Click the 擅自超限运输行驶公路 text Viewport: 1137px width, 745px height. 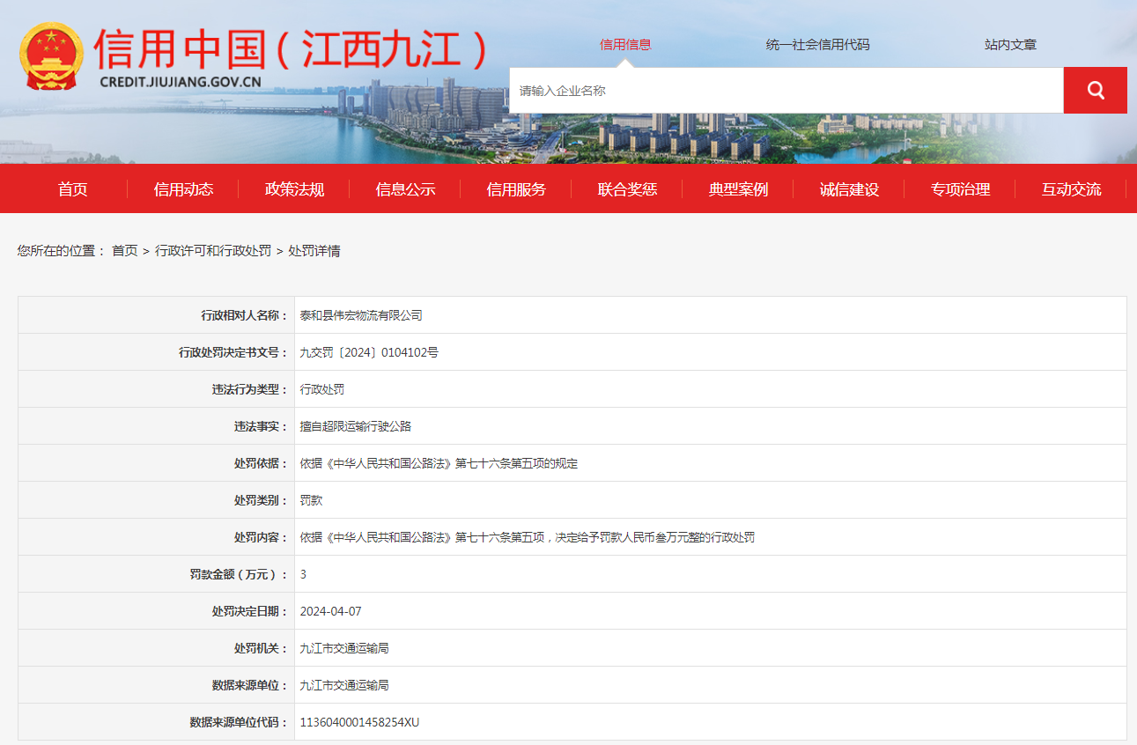pos(356,426)
